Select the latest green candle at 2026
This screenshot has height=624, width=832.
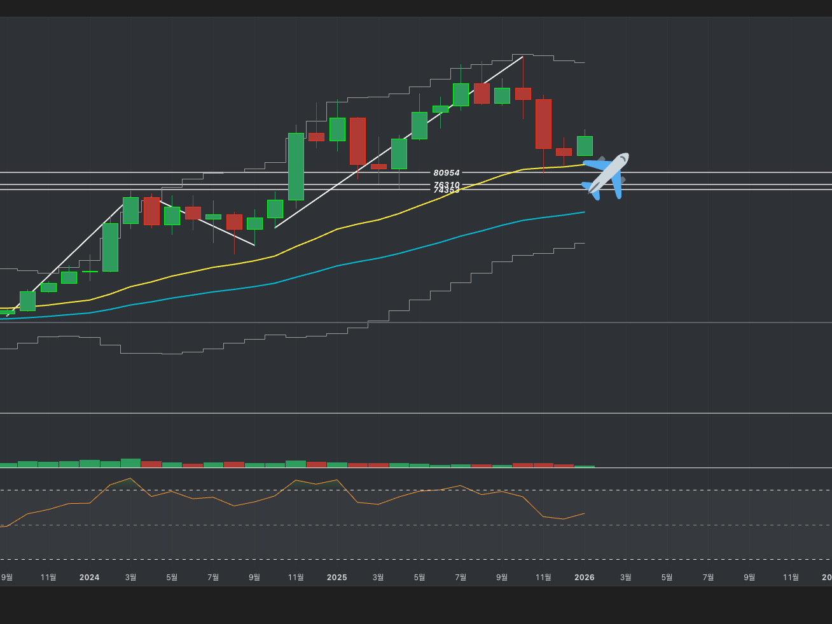point(585,146)
